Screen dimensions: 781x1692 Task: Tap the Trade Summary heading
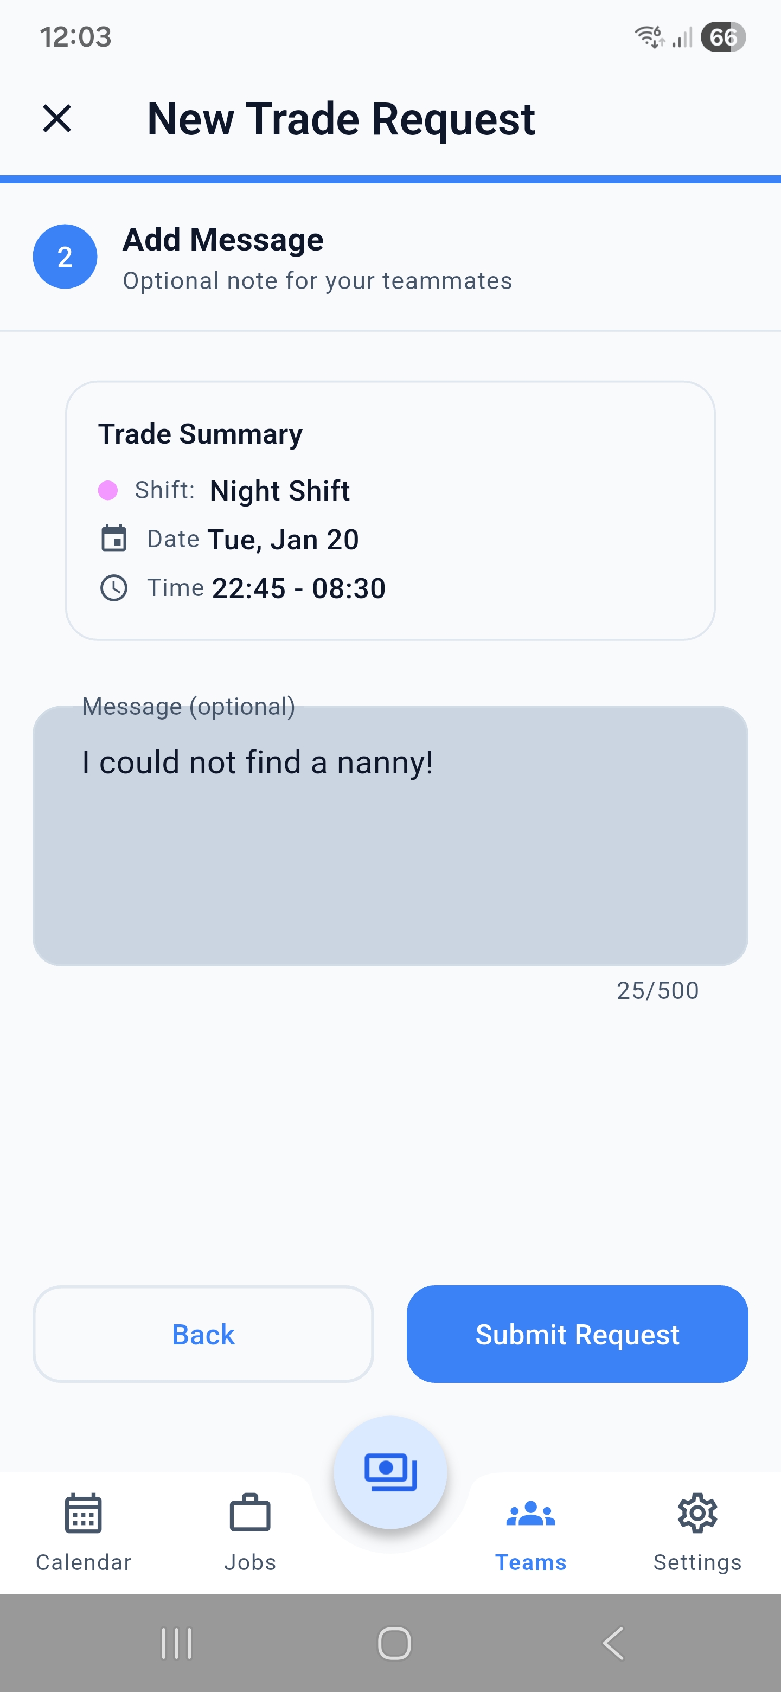pos(200,434)
